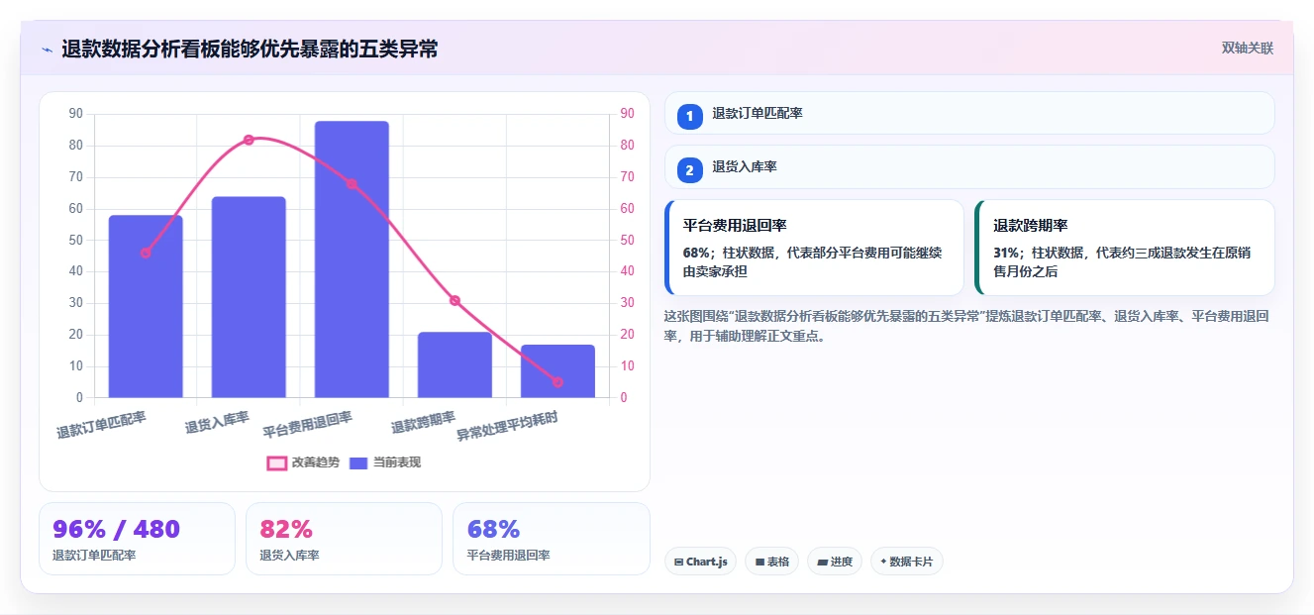Viewport: 1314px width, 615px height.
Task: Toggle the 当前表现 legend swatch
Action: pos(358,462)
